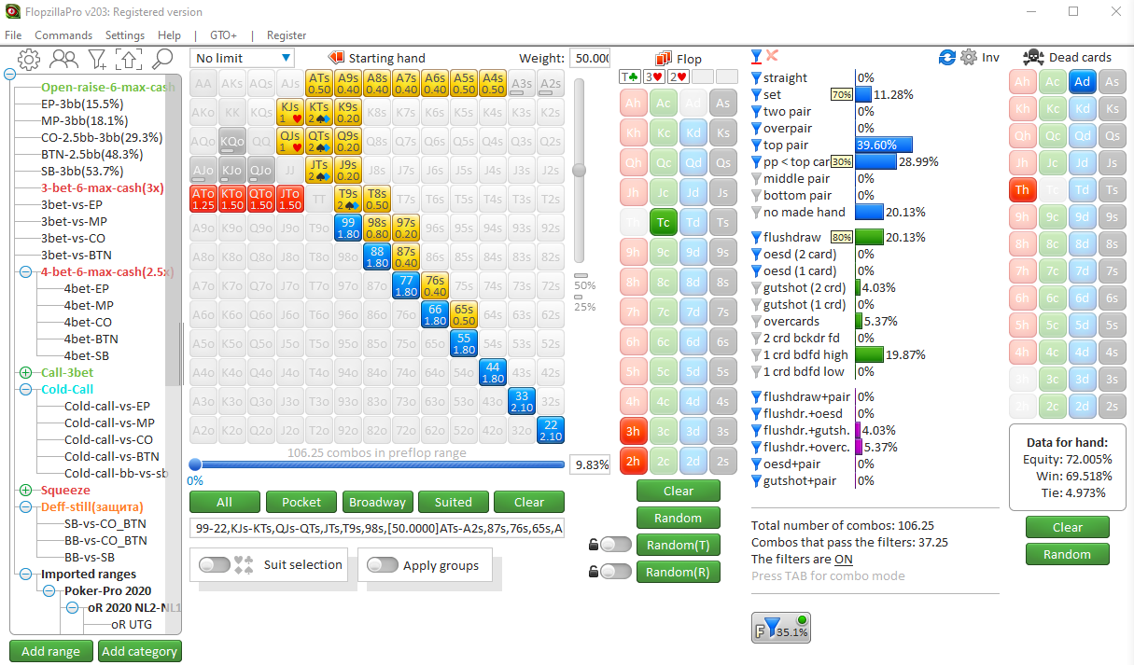1134x665 pixels.
Task: Expand the Call-3bet tree node
Action: click(24, 373)
